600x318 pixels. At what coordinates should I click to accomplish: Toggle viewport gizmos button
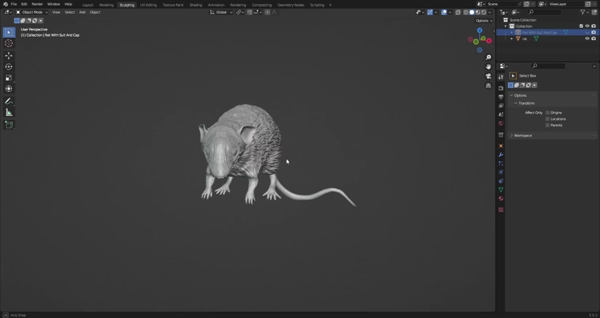(430, 12)
